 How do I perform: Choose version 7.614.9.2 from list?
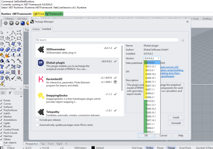152,101
